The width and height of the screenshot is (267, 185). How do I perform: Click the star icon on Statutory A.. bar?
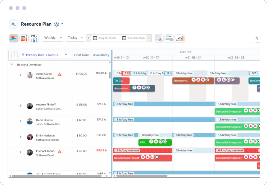pos(194,80)
